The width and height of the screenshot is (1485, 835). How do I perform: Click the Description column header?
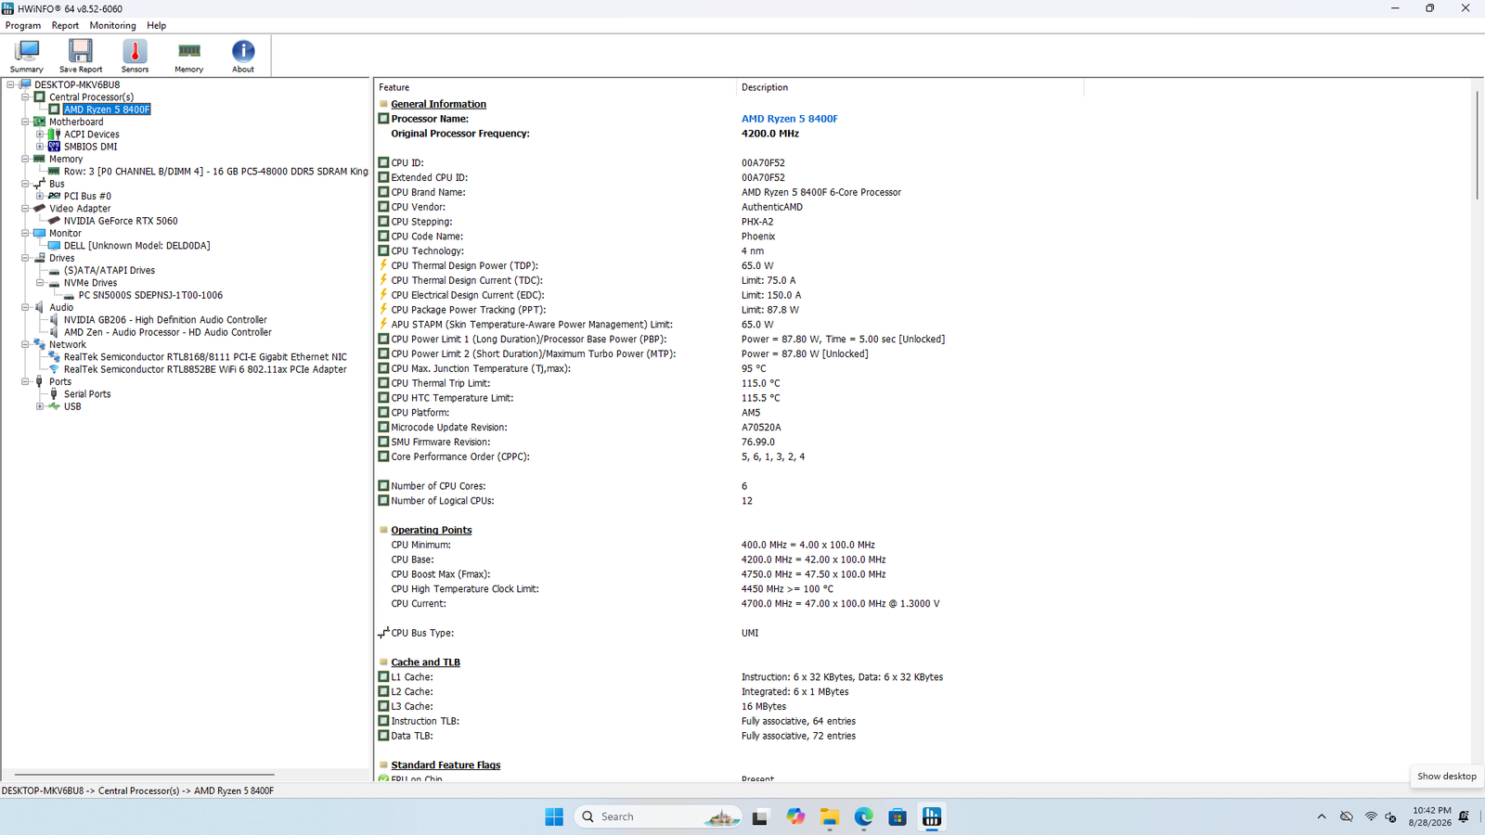[910, 87]
